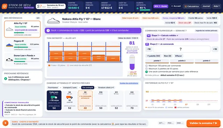Increase the order by 10 pairs
Image resolution: width=223 pixels, height=128 pixels.
[x=215, y=49]
